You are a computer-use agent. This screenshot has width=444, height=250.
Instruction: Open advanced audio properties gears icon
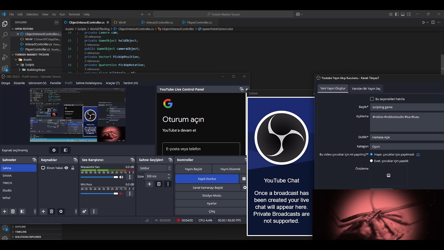[x=84, y=211]
